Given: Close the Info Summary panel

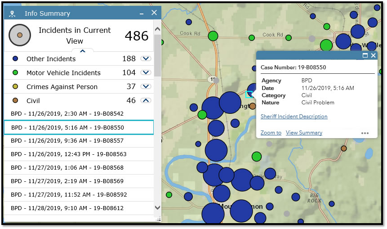Looking at the screenshot, I should click(154, 13).
